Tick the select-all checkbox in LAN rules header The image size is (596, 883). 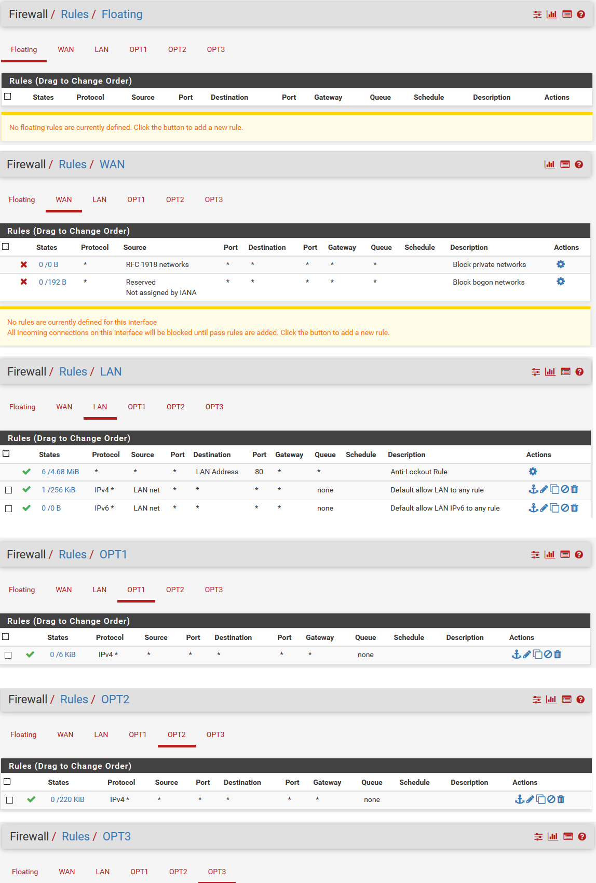6,454
